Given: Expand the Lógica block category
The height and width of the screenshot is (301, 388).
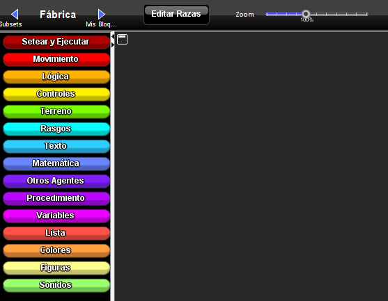Looking at the screenshot, I should [56, 76].
